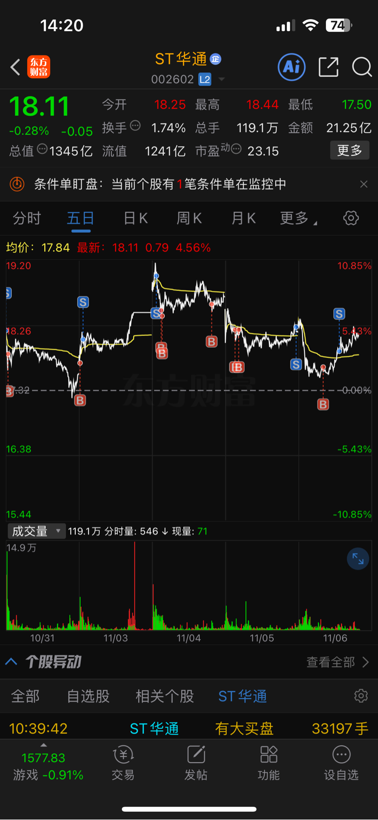The image size is (378, 820).
Task: Tap the 流值 1241亿 value
Action: tap(165, 151)
